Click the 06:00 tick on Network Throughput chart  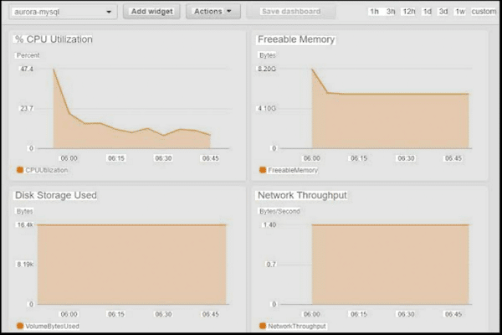click(x=311, y=314)
